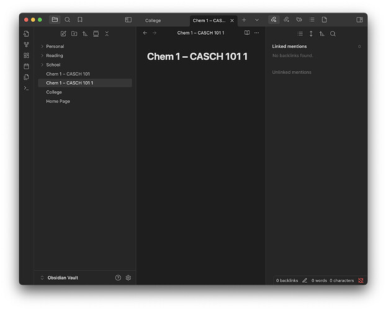This screenshot has width=386, height=310.
Task: Create a new folder
Action: coord(74,33)
